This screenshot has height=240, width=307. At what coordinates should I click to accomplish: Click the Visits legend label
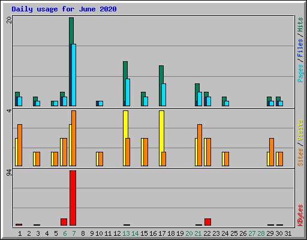300,130
